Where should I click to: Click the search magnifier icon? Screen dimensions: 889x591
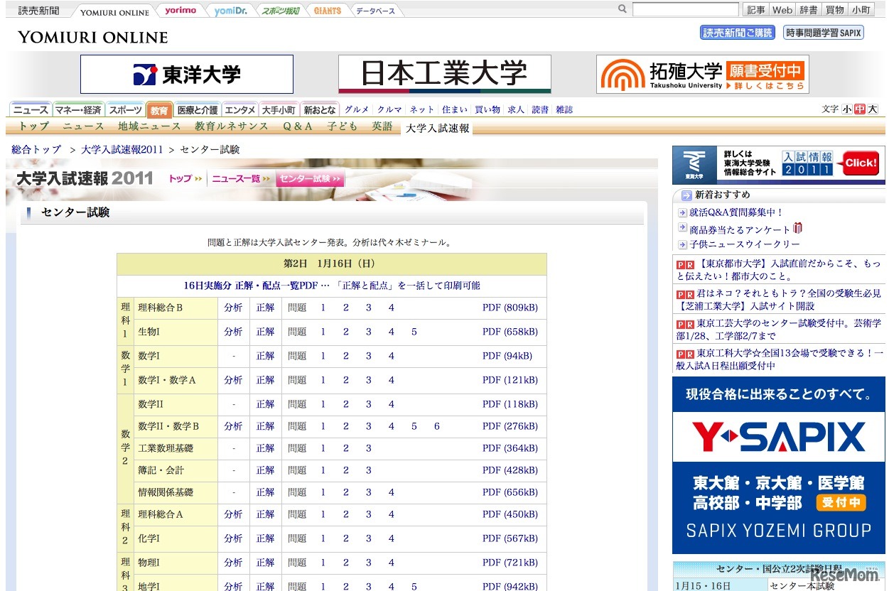[621, 8]
